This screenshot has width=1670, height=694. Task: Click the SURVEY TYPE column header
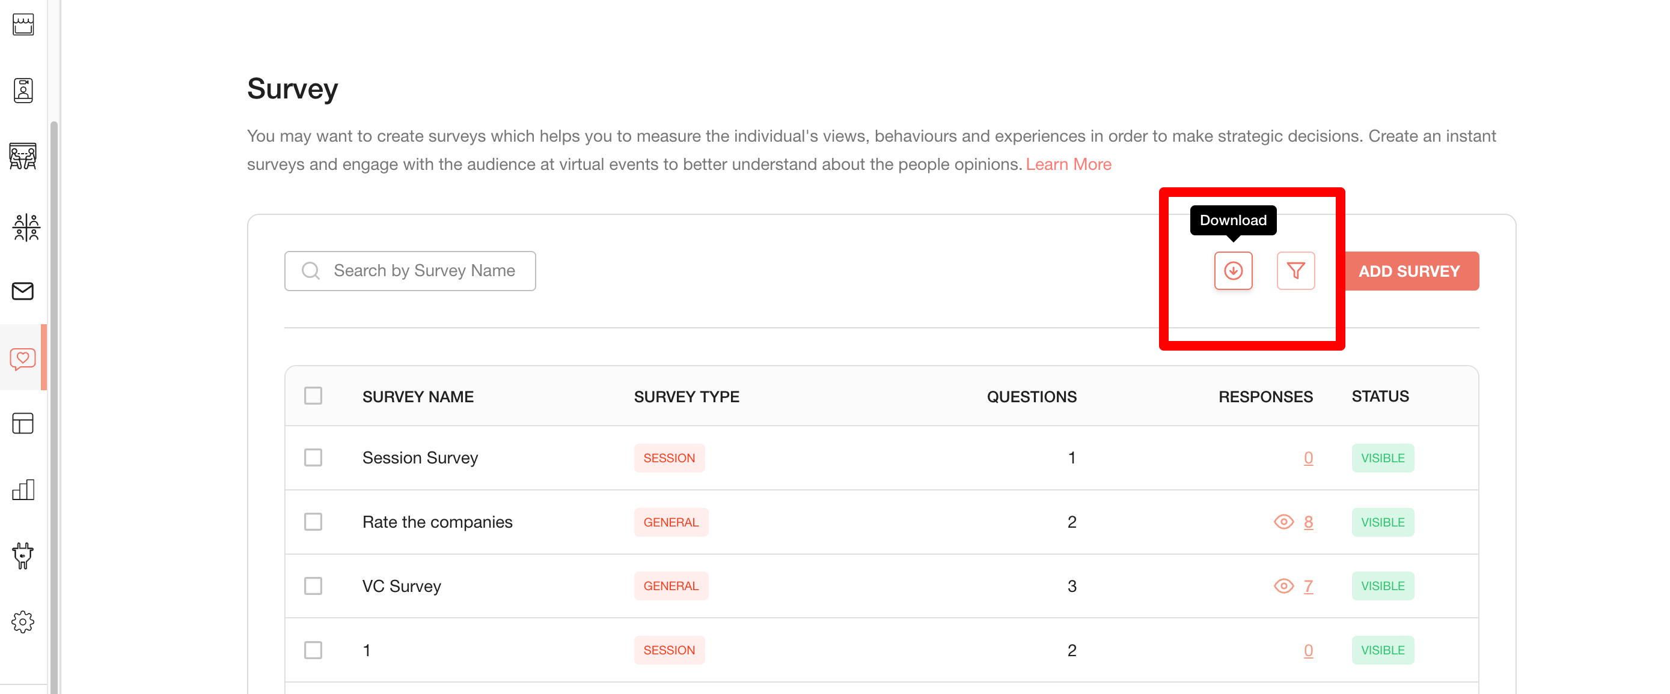tap(687, 396)
